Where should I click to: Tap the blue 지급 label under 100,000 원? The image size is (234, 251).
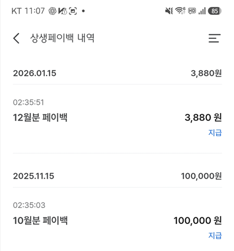pos(215,235)
